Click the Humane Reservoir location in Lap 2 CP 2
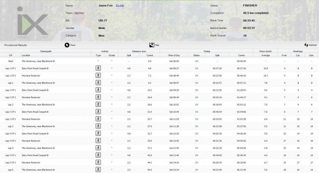This screenshot has height=173, width=319. point(32,97)
